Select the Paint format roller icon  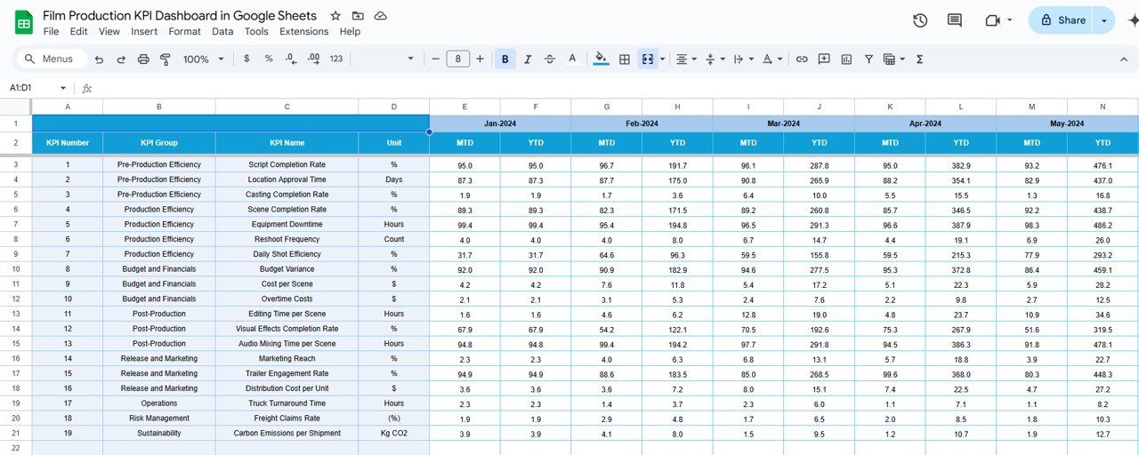pos(165,60)
